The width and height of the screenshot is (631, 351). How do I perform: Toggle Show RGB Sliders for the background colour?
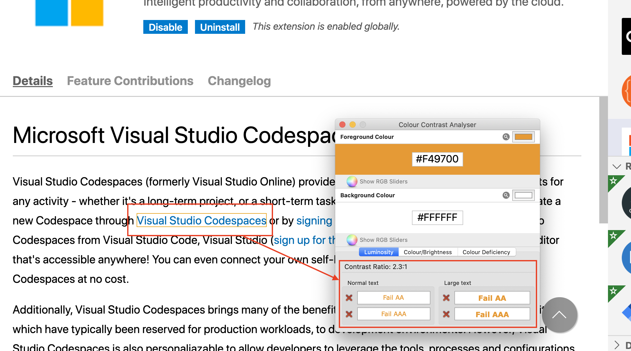pos(383,240)
